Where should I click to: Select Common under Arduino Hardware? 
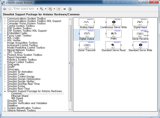(17, 94)
